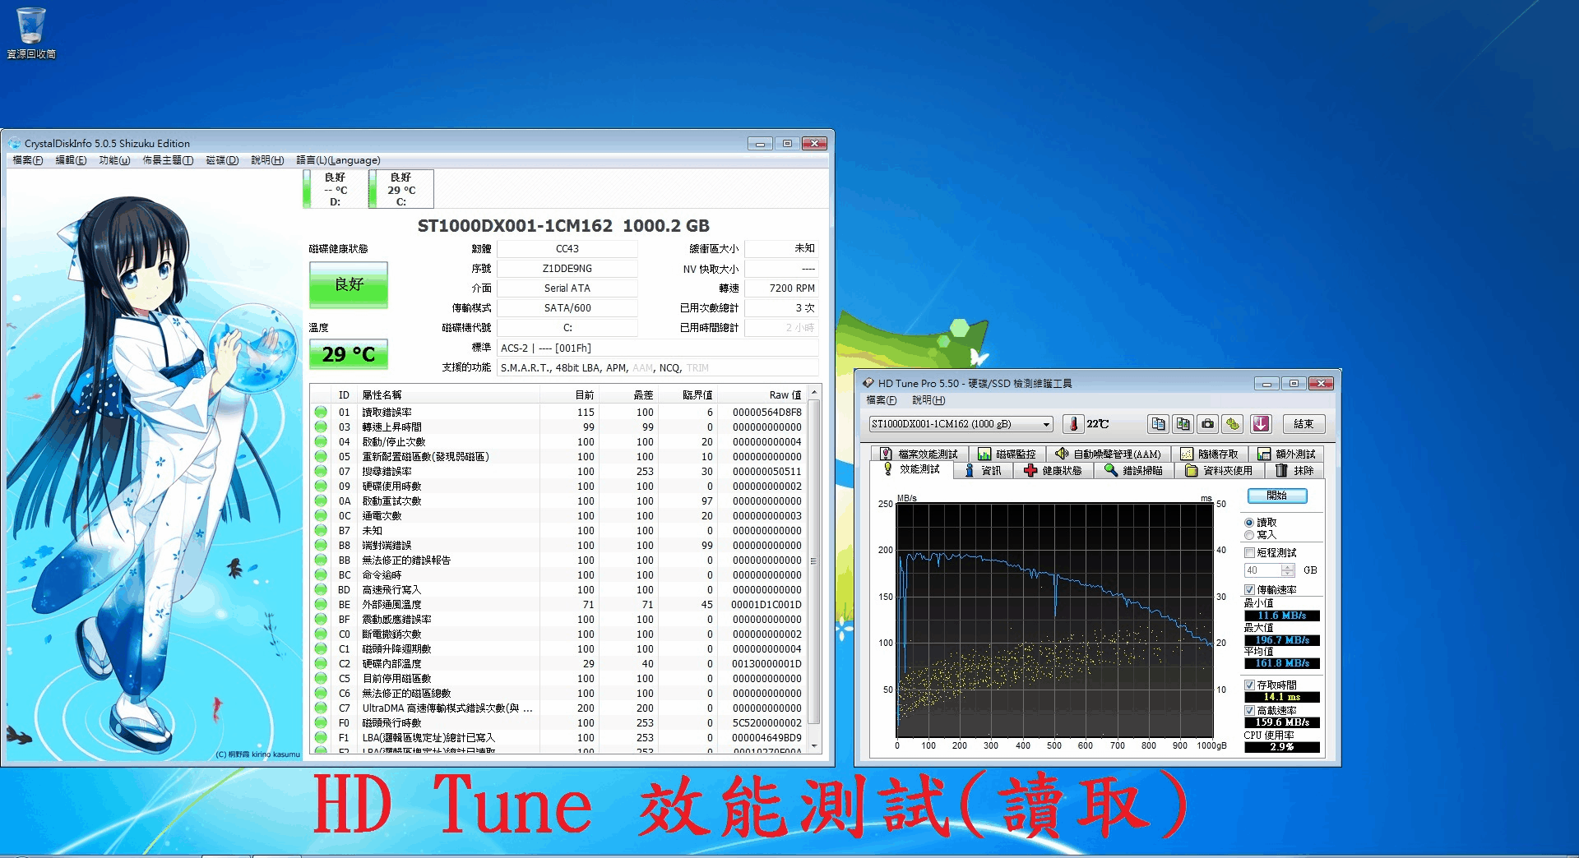
Task: Switch to the 檔案效能測試 tab
Action: [919, 454]
